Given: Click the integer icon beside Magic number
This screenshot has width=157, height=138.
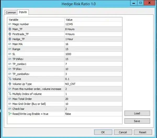Looking at the screenshot, I should click(x=10, y=24).
